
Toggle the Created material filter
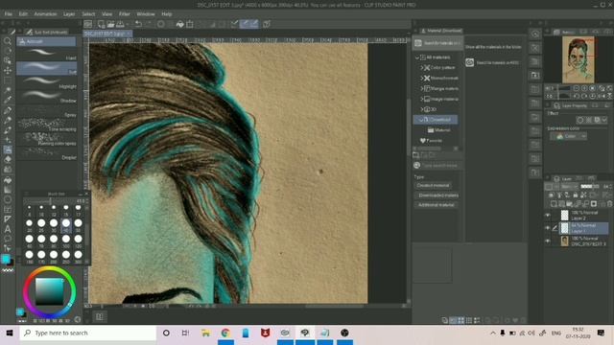(433, 185)
